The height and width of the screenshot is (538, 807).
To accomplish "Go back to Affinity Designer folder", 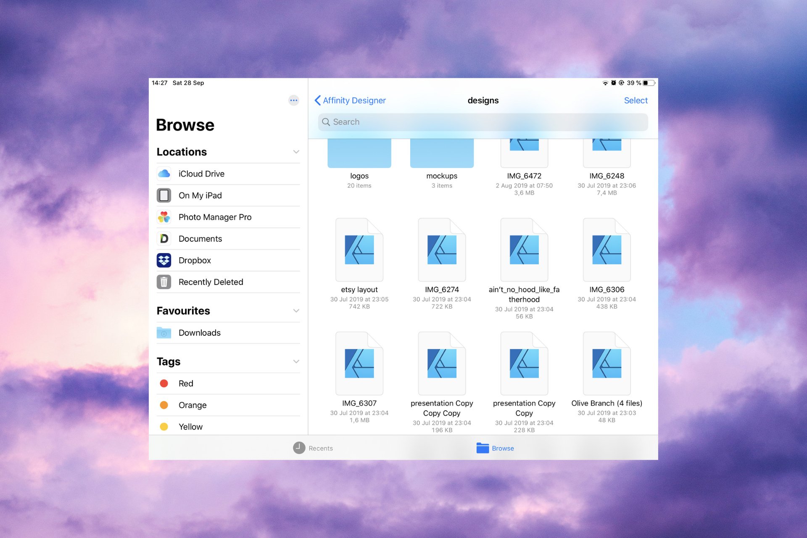I will click(x=350, y=100).
